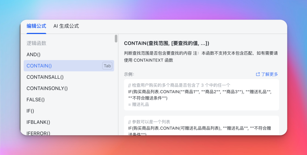Select the IFBLANK() function
This screenshot has height=155, width=307.
38,122
